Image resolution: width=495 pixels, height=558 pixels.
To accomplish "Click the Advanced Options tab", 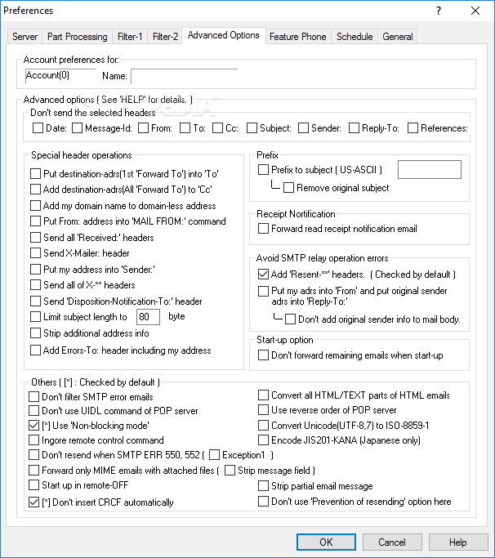I will click(224, 35).
